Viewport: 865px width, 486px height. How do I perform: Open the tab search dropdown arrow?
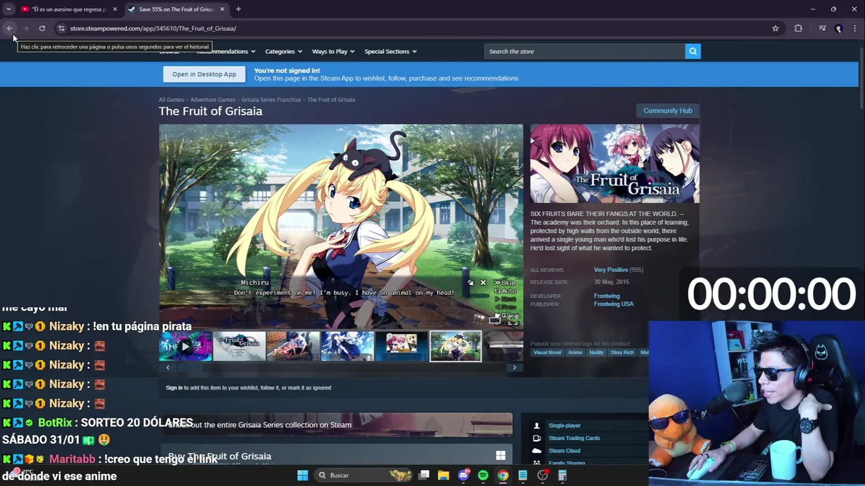click(8, 9)
